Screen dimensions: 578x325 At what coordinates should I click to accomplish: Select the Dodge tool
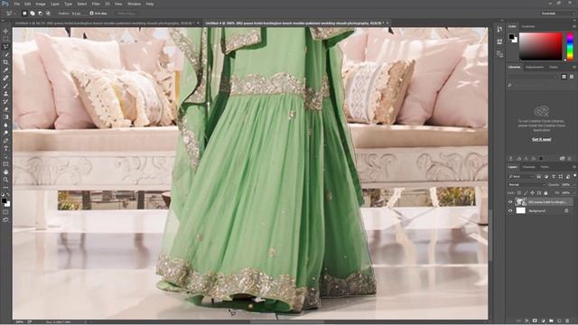click(5, 133)
